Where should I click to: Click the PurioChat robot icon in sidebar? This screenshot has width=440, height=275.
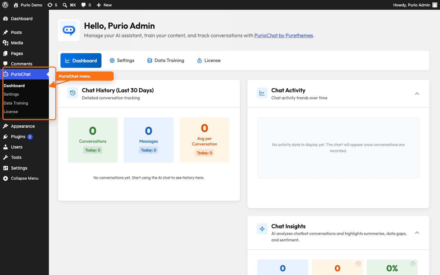[5, 74]
